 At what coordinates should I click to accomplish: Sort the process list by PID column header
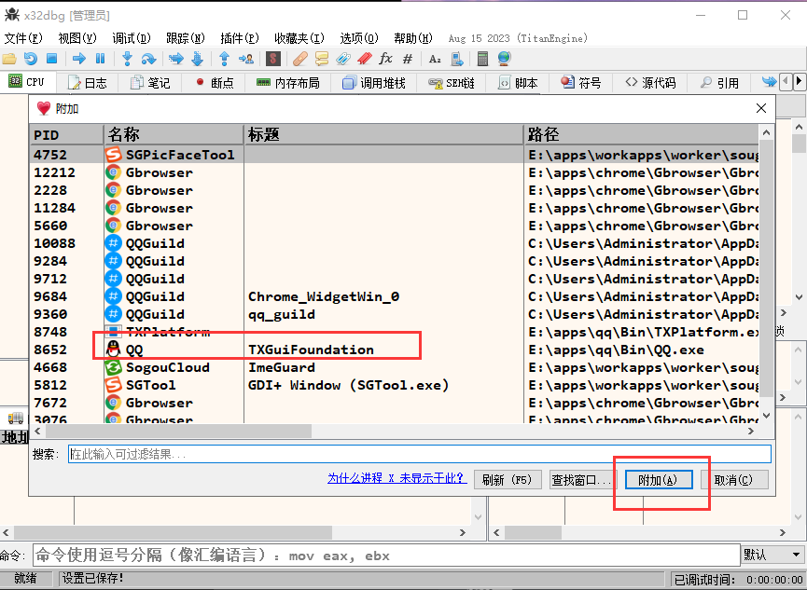(66, 135)
